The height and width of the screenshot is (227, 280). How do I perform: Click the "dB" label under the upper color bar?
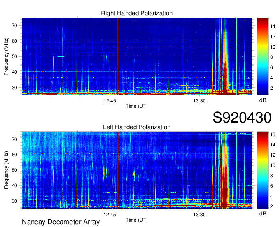click(x=263, y=100)
